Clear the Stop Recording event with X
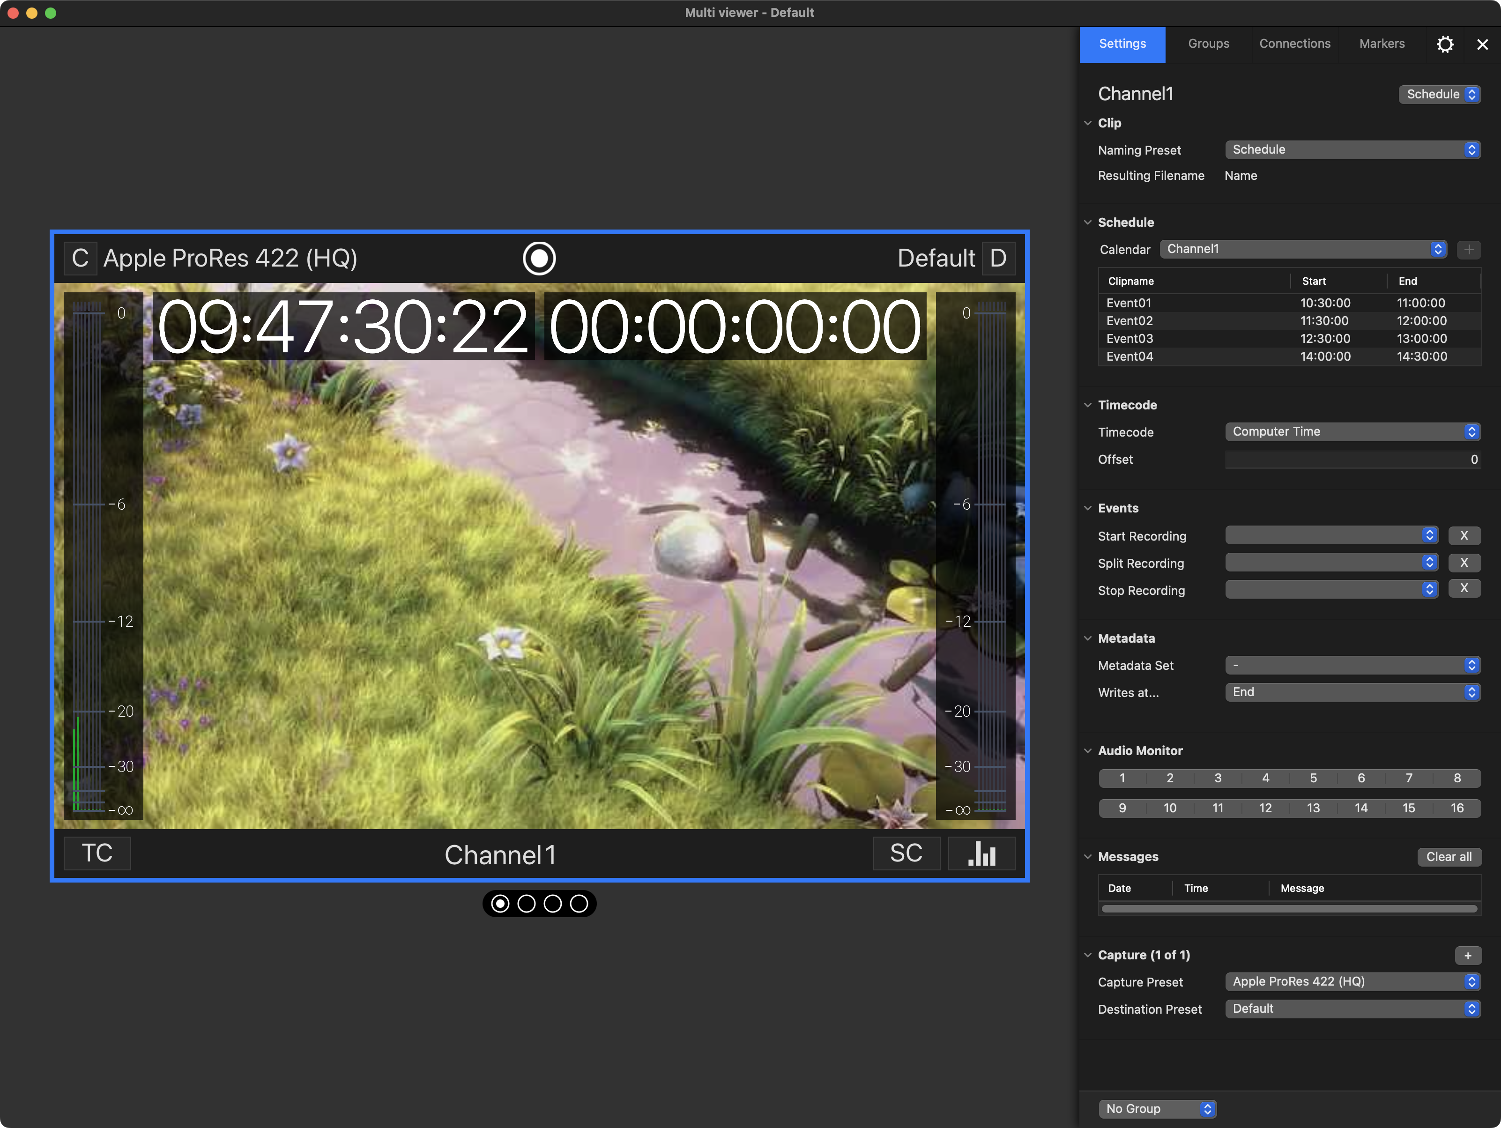Screen dimensions: 1501x1128 point(1464,588)
